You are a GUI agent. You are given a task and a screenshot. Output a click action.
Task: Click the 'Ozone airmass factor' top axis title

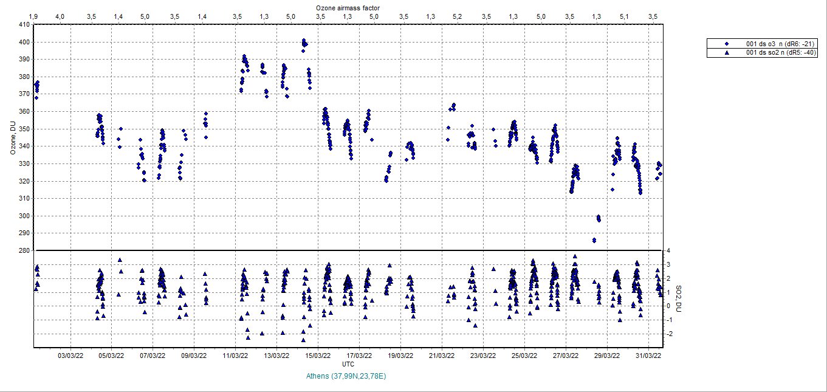348,7
